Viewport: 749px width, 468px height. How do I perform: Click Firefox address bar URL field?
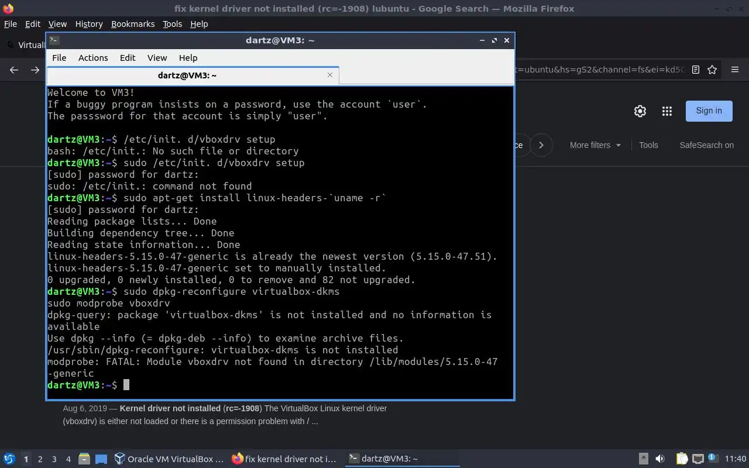pos(599,70)
